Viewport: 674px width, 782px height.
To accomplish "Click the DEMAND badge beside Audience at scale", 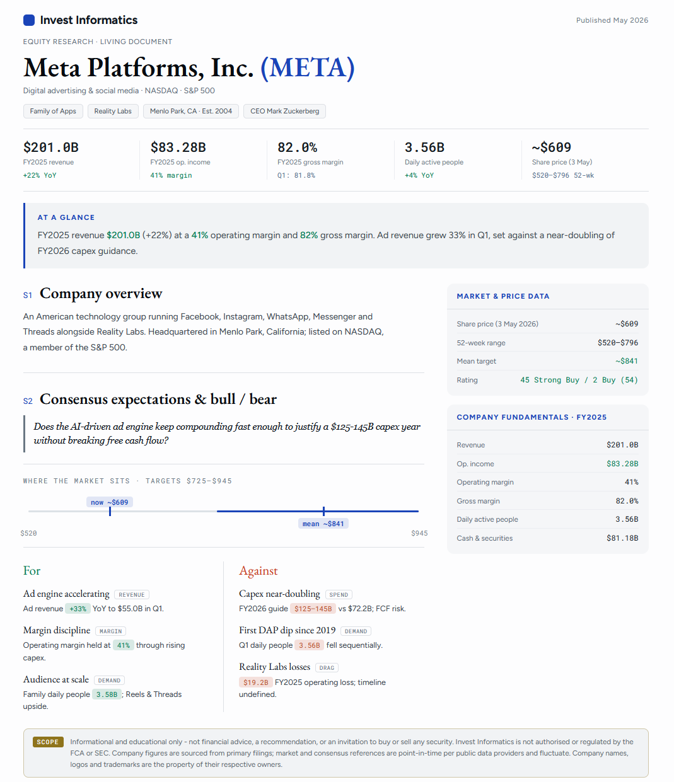I will pos(109,681).
